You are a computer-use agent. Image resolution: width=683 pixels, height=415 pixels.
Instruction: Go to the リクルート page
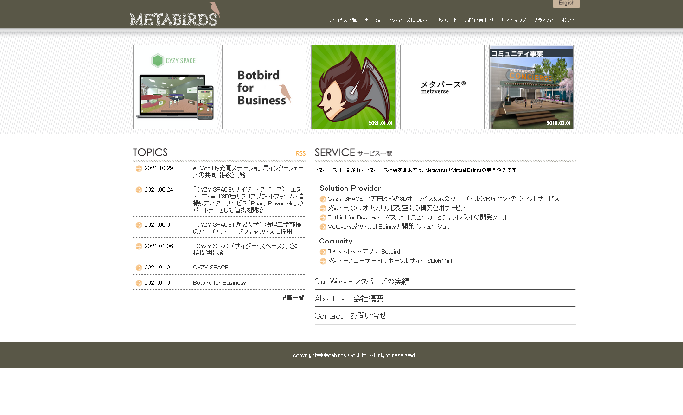click(447, 20)
